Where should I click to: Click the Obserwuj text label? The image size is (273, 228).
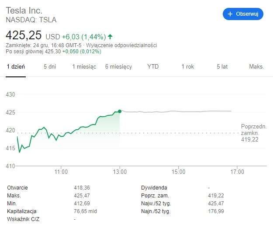(x=247, y=14)
